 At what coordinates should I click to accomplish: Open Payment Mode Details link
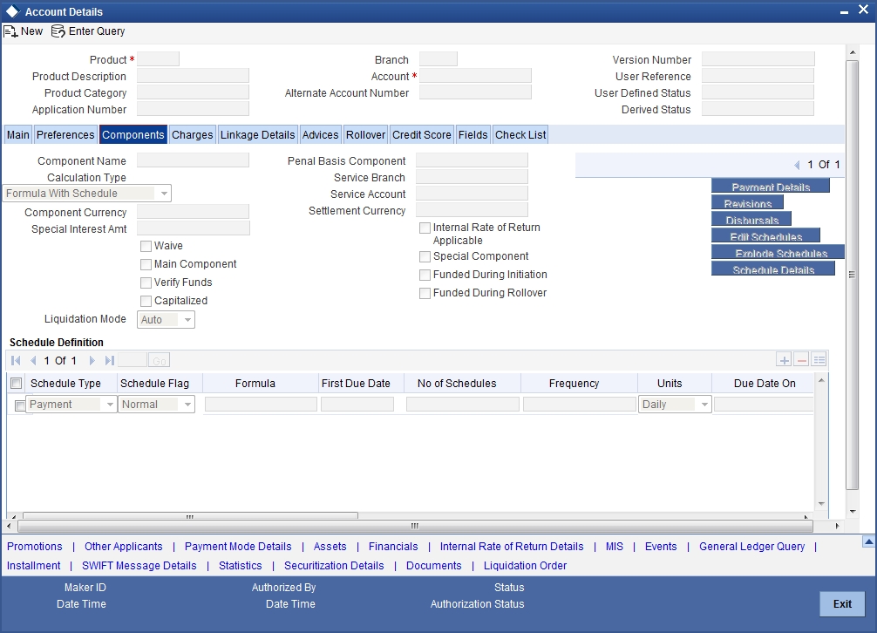[238, 547]
